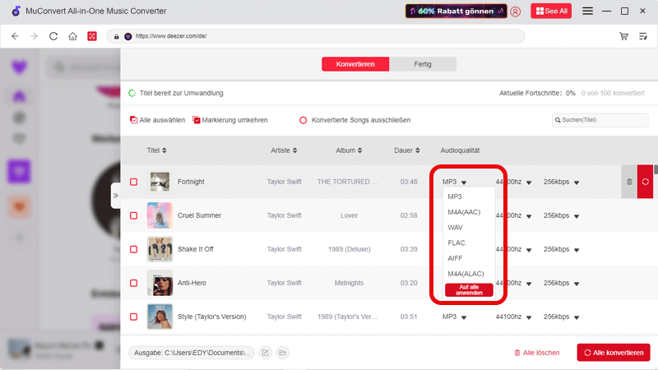Open the playlist queue icon in toolbar

pos(643,36)
